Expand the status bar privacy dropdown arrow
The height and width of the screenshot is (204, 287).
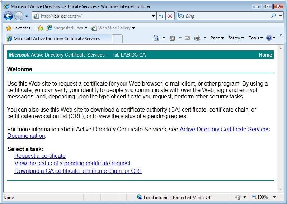click(x=245, y=198)
